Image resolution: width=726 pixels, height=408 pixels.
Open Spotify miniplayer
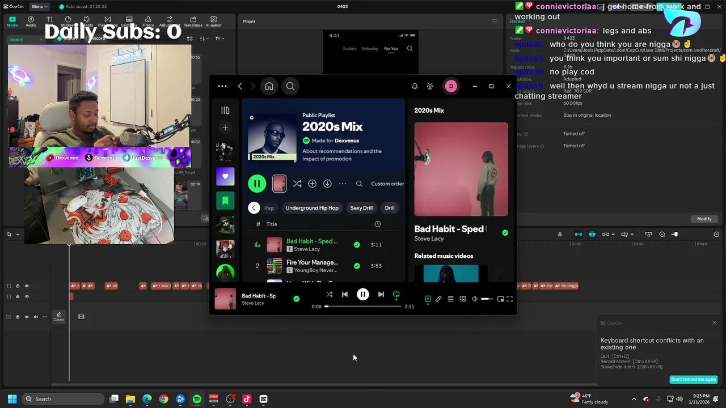click(500, 299)
